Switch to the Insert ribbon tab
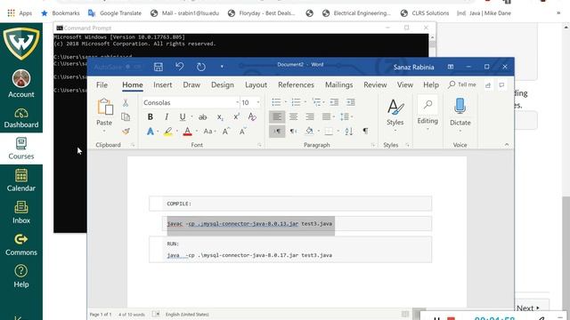Image resolution: width=570 pixels, height=320 pixels. [162, 85]
